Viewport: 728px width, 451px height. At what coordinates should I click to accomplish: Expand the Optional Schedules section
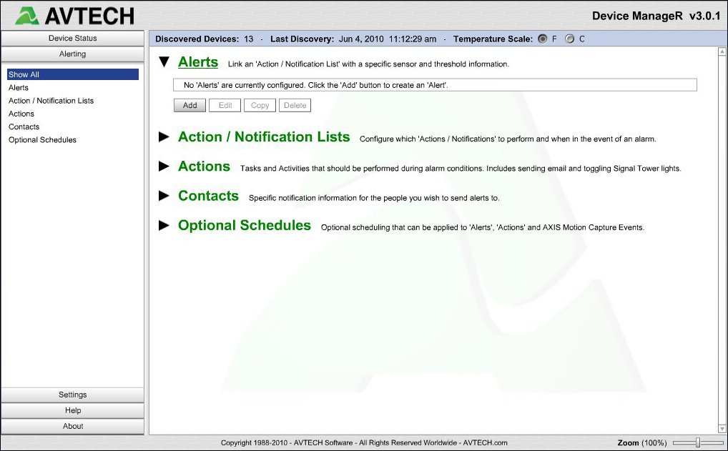pos(164,225)
